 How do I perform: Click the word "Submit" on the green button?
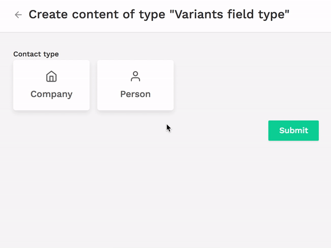(293, 131)
